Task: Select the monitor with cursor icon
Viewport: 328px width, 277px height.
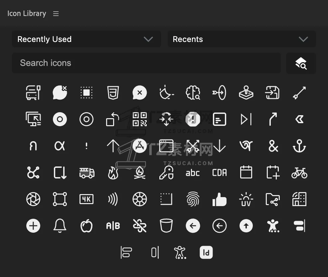Action: (33, 119)
